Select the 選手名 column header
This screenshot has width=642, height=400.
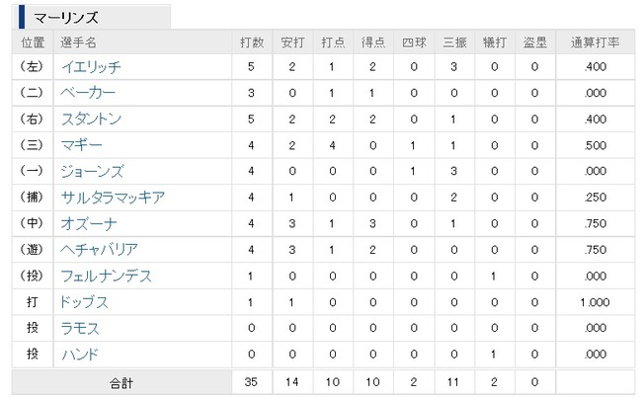78,42
